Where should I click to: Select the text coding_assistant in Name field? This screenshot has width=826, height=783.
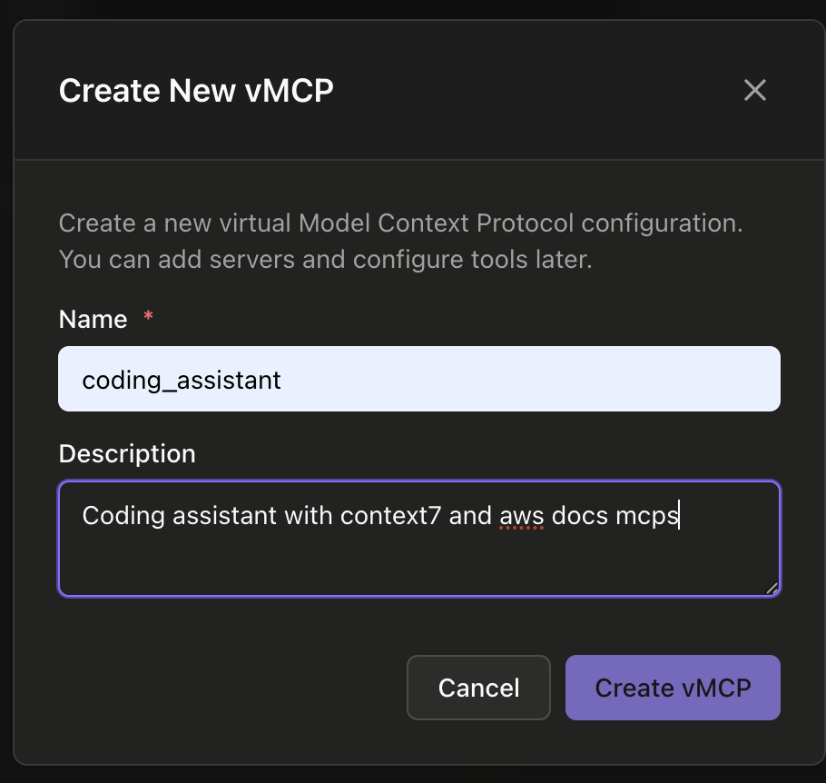click(x=180, y=379)
